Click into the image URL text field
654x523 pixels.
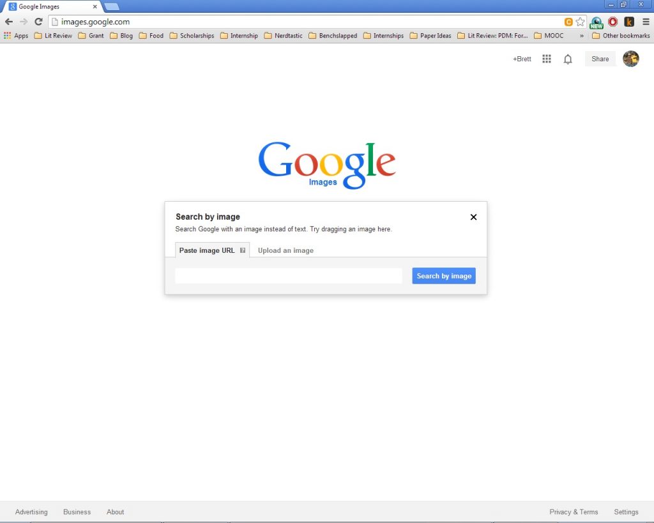point(288,276)
